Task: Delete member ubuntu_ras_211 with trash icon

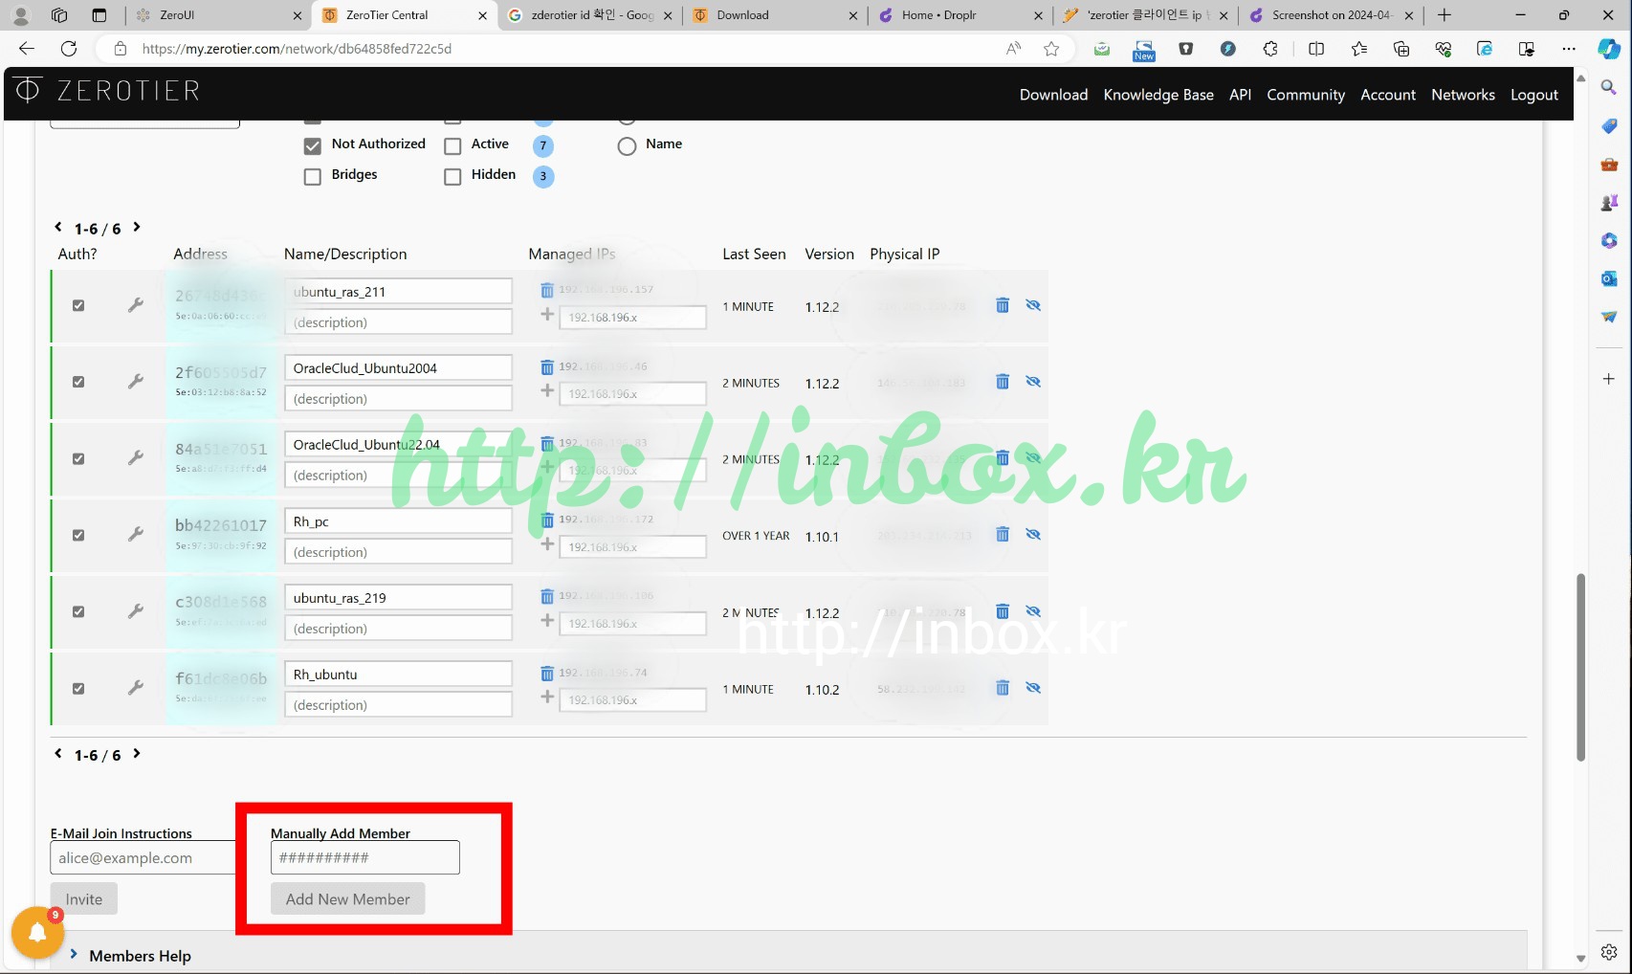Action: click(x=1003, y=305)
